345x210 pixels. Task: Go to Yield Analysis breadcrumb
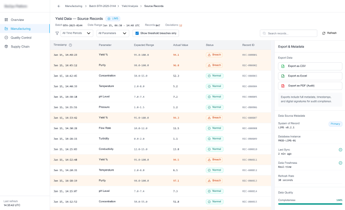click(x=130, y=6)
